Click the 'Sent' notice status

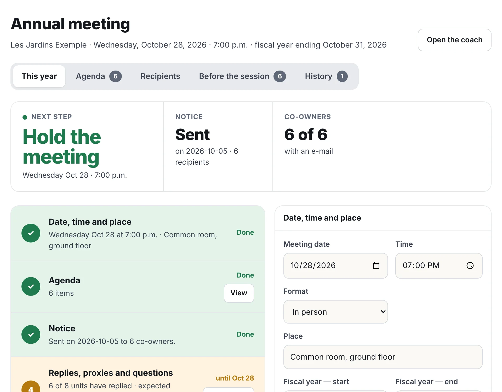(192, 135)
